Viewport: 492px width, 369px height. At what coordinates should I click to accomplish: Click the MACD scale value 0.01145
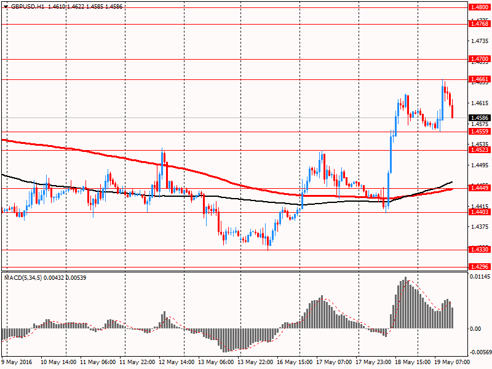click(480, 277)
